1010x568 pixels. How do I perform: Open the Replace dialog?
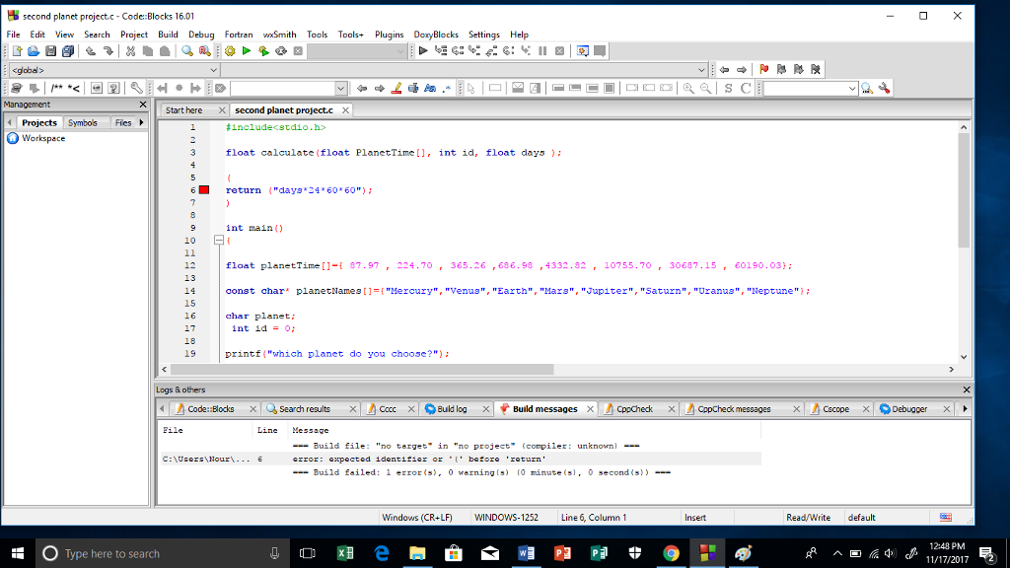(204, 50)
